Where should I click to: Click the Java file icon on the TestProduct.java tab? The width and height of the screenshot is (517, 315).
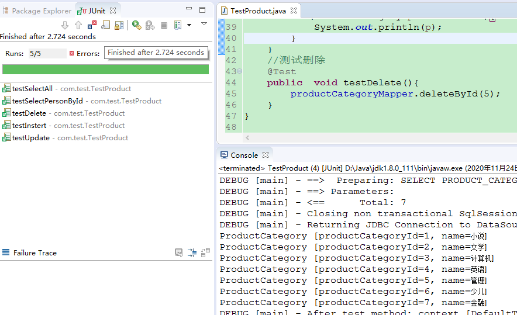pyautogui.click(x=224, y=11)
